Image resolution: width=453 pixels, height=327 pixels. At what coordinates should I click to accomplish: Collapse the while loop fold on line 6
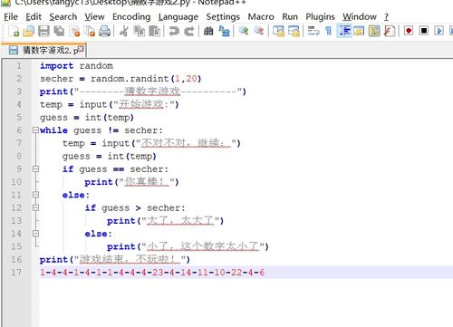coord(35,130)
